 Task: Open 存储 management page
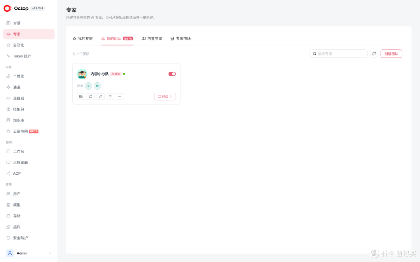(29, 216)
